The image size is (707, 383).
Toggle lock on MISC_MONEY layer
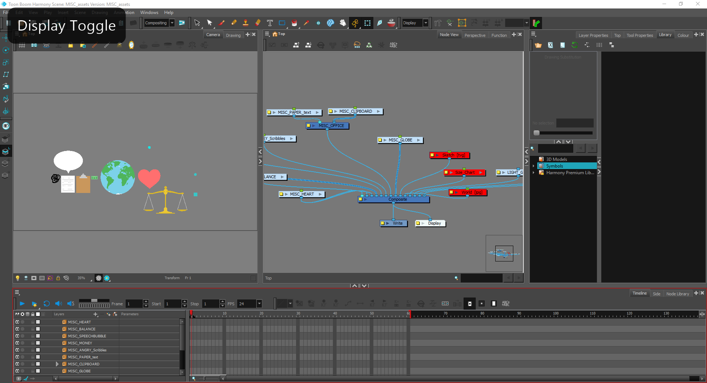click(x=33, y=343)
